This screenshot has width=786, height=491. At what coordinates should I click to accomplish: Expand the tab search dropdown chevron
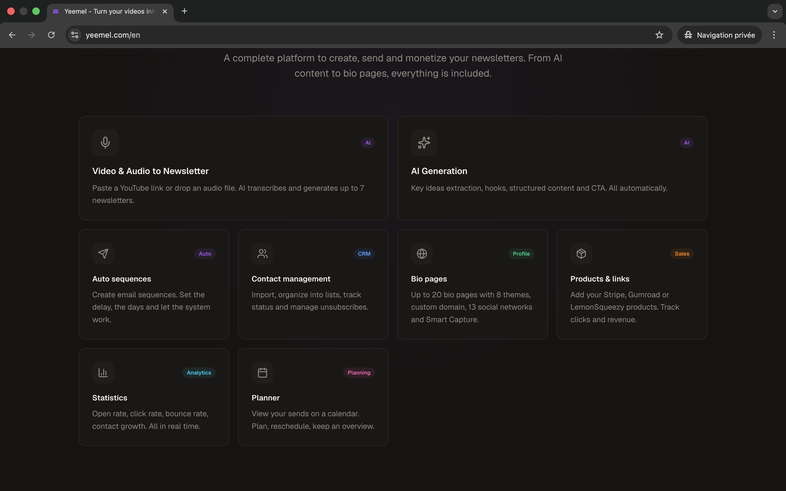[x=775, y=11]
